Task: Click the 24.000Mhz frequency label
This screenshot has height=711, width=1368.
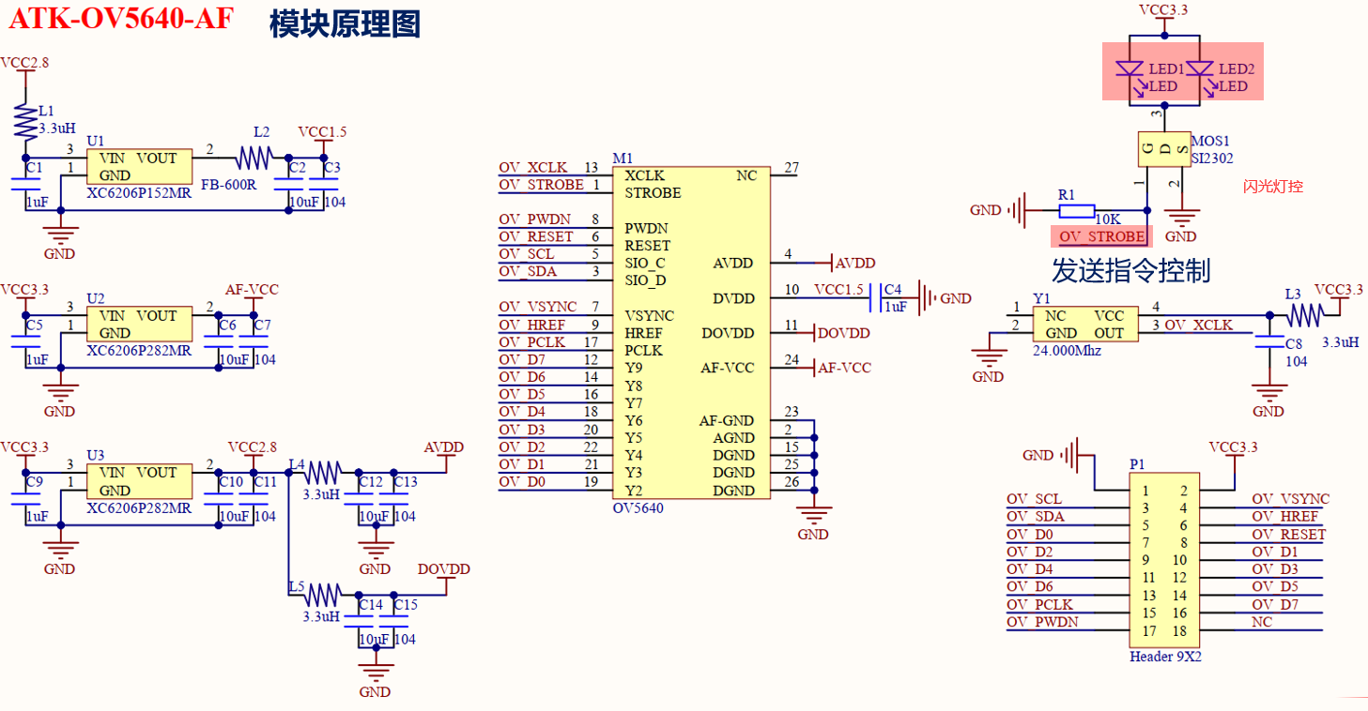Action: click(x=1067, y=351)
